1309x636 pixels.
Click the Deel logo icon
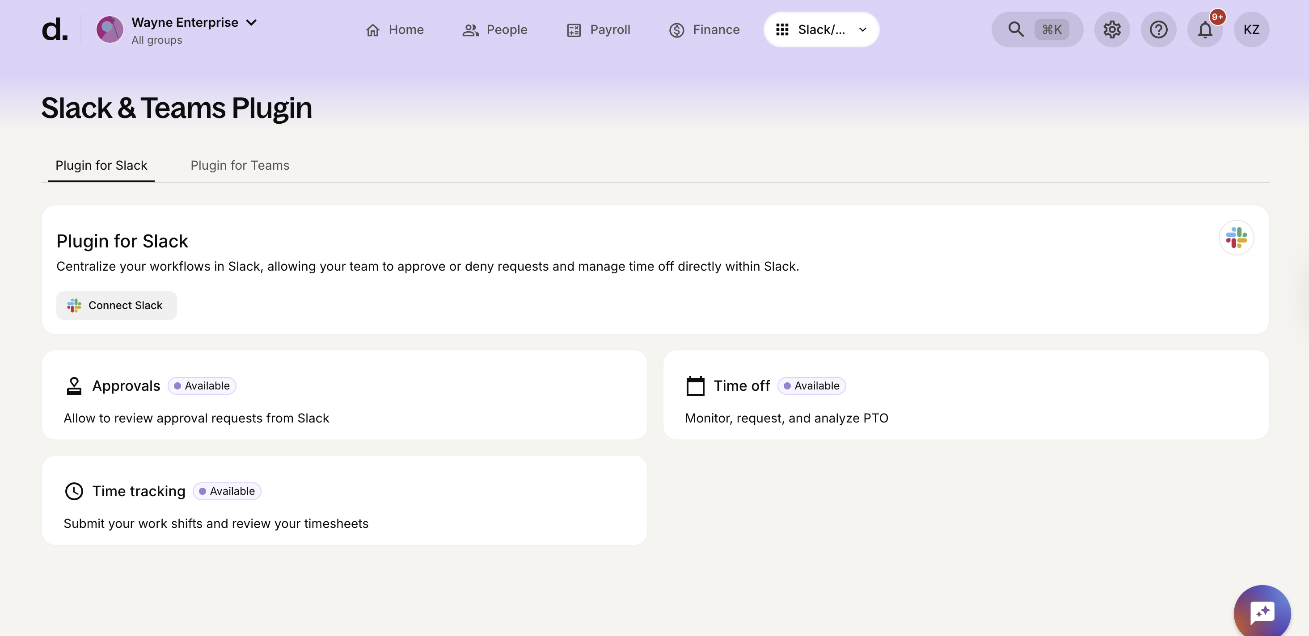[55, 29]
